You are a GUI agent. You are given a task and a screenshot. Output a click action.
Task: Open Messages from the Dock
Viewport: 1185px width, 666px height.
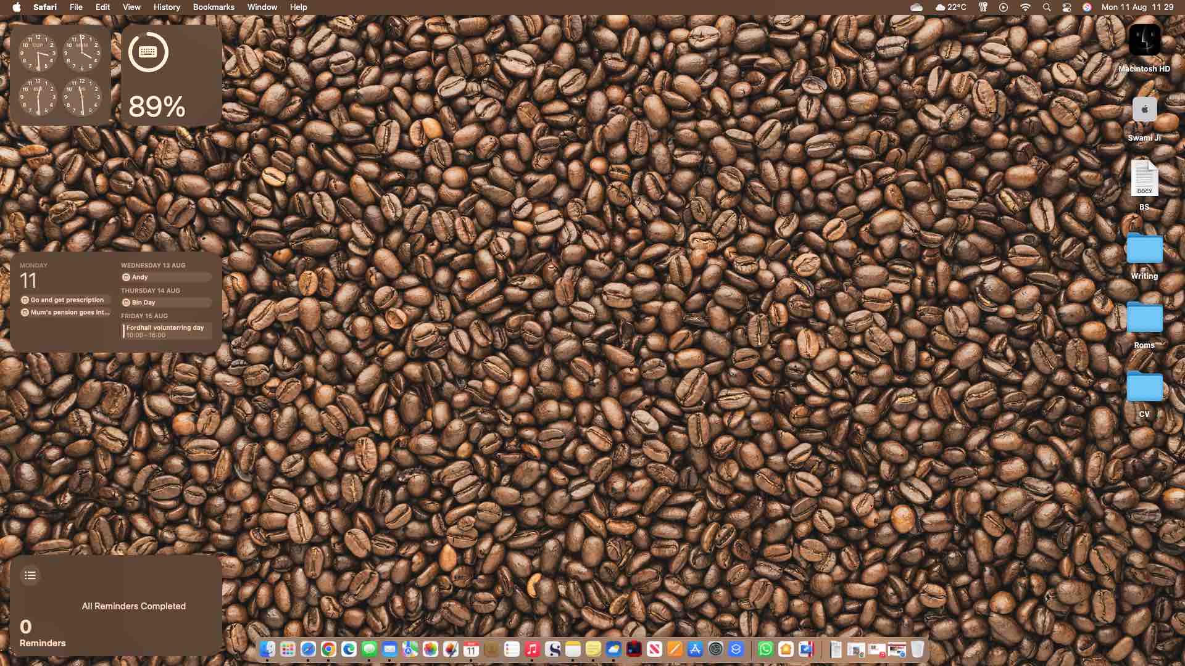[x=369, y=649]
